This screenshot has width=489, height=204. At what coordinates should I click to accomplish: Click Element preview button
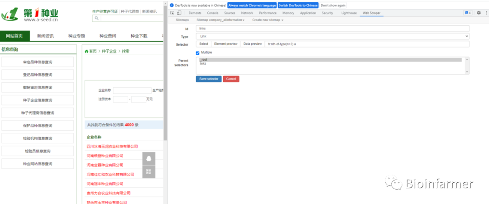(x=225, y=44)
